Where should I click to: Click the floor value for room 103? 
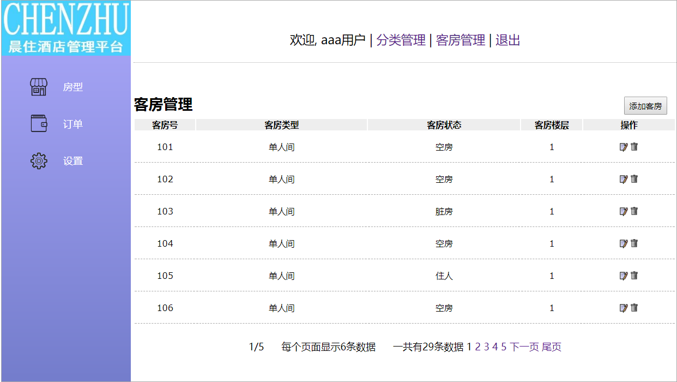point(552,211)
